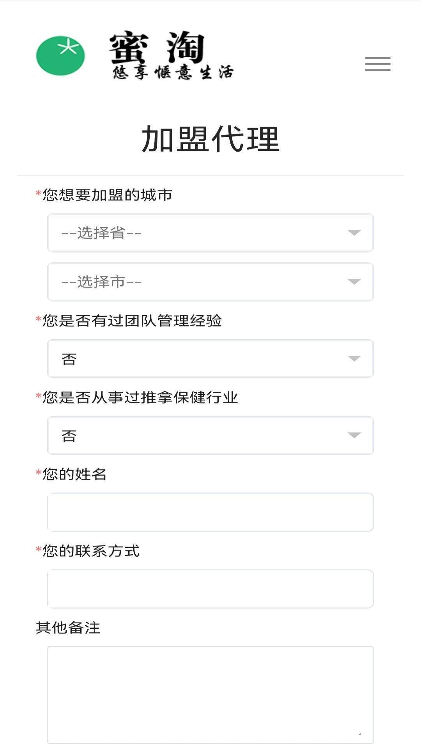
Task: Click the green tomato logo icon
Action: tap(60, 56)
